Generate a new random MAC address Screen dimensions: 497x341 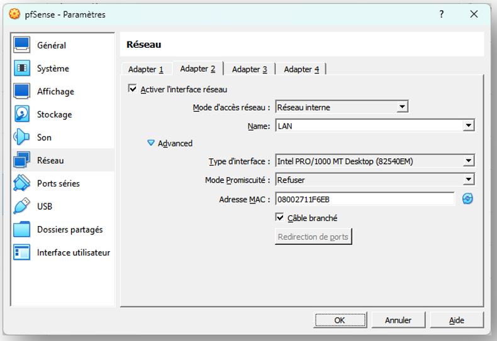467,199
